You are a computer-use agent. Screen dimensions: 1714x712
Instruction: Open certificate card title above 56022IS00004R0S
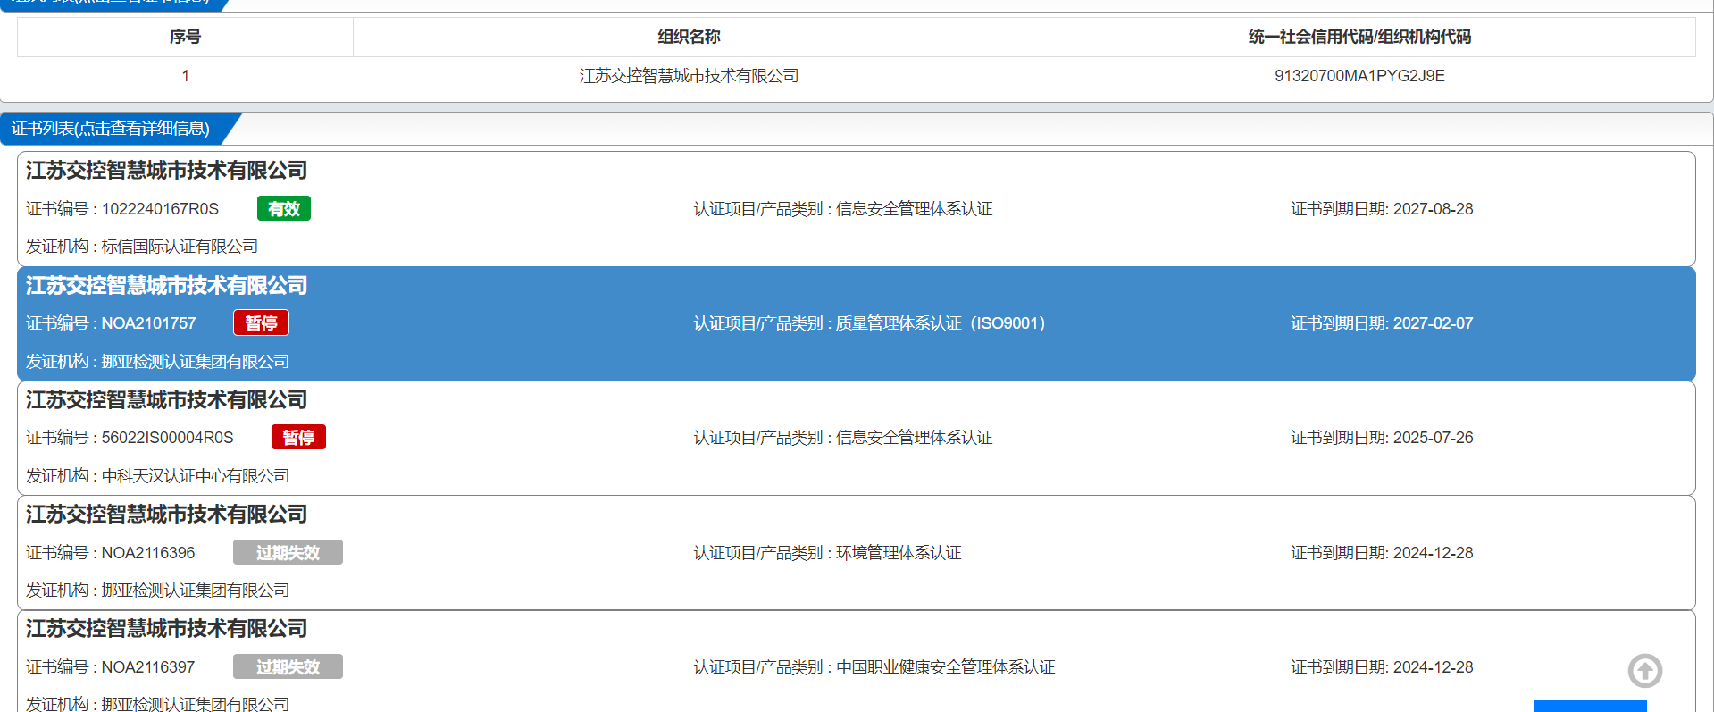pyautogui.click(x=166, y=399)
